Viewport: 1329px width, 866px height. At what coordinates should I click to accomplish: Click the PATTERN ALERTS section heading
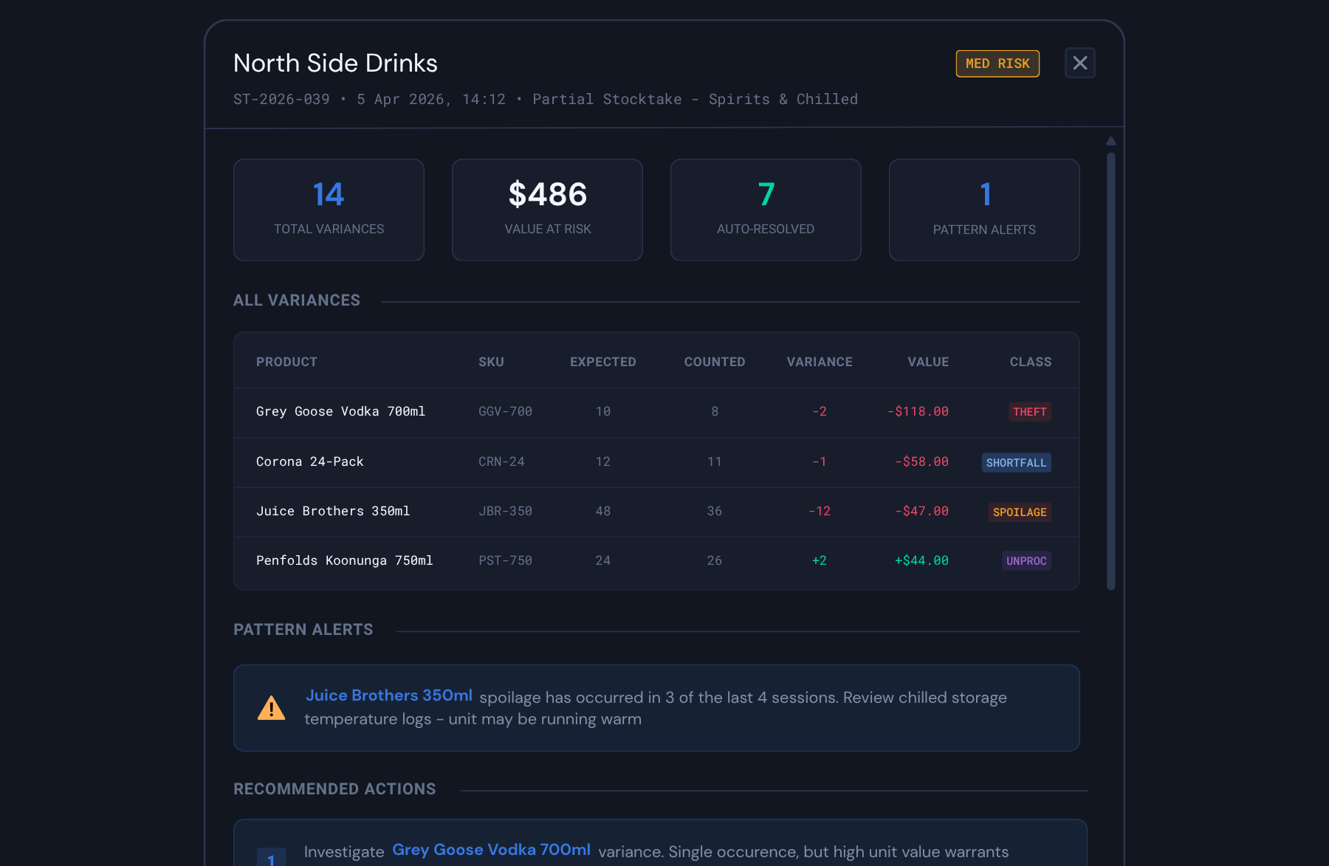303,630
